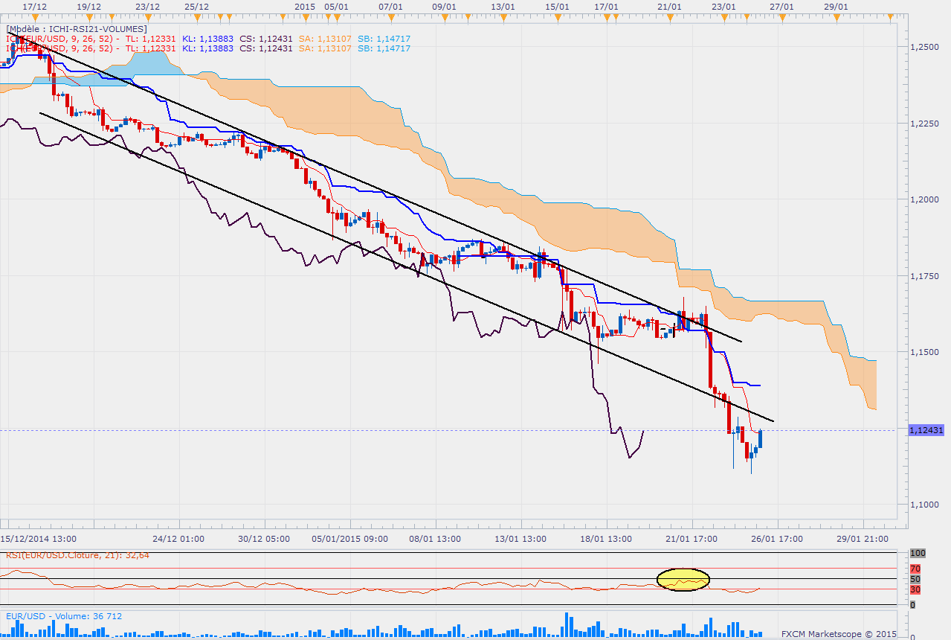Click the 70 level on RSI scale
The image size is (951, 640).
[x=915, y=568]
